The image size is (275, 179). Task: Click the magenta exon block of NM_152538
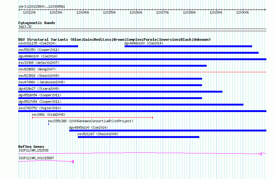pyautogui.click(x=261, y=154)
